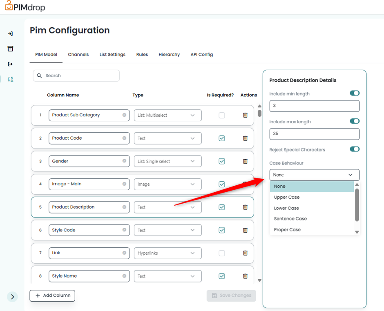Viewport: 384px width, 311px height.
Task: Delete the Product Code column
Action: (245, 138)
